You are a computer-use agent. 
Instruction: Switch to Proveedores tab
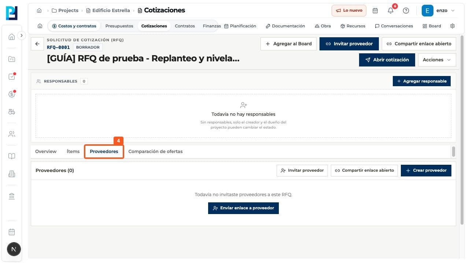coord(104,151)
